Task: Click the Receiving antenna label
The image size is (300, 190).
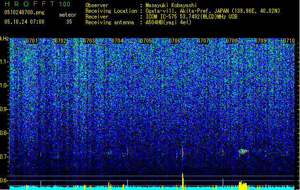Action: coord(110,22)
